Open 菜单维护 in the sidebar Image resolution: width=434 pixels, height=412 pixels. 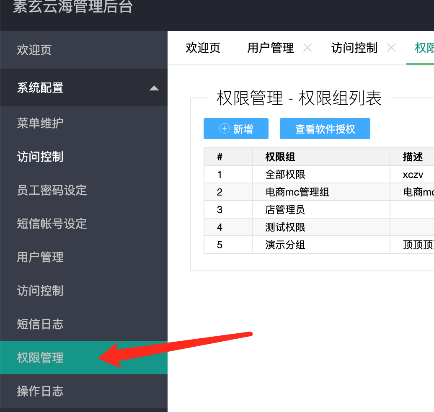point(40,123)
